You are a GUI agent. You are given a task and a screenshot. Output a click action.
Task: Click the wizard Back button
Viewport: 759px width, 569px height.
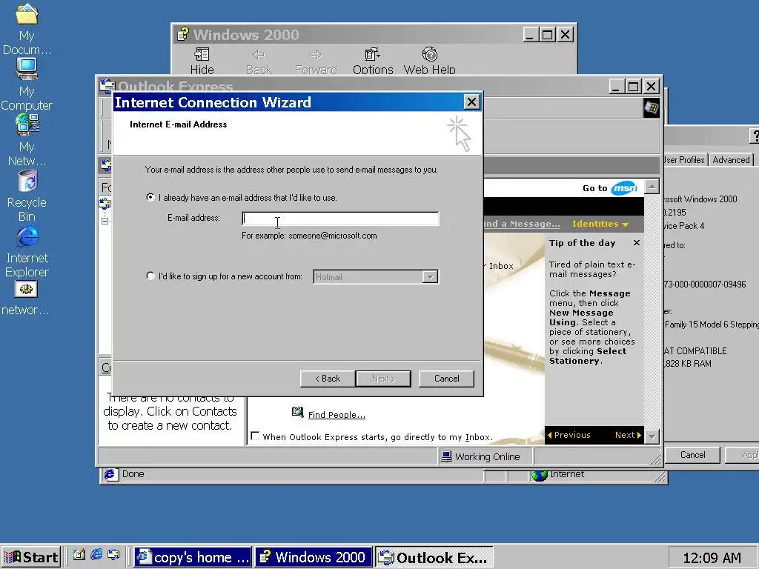pos(328,379)
